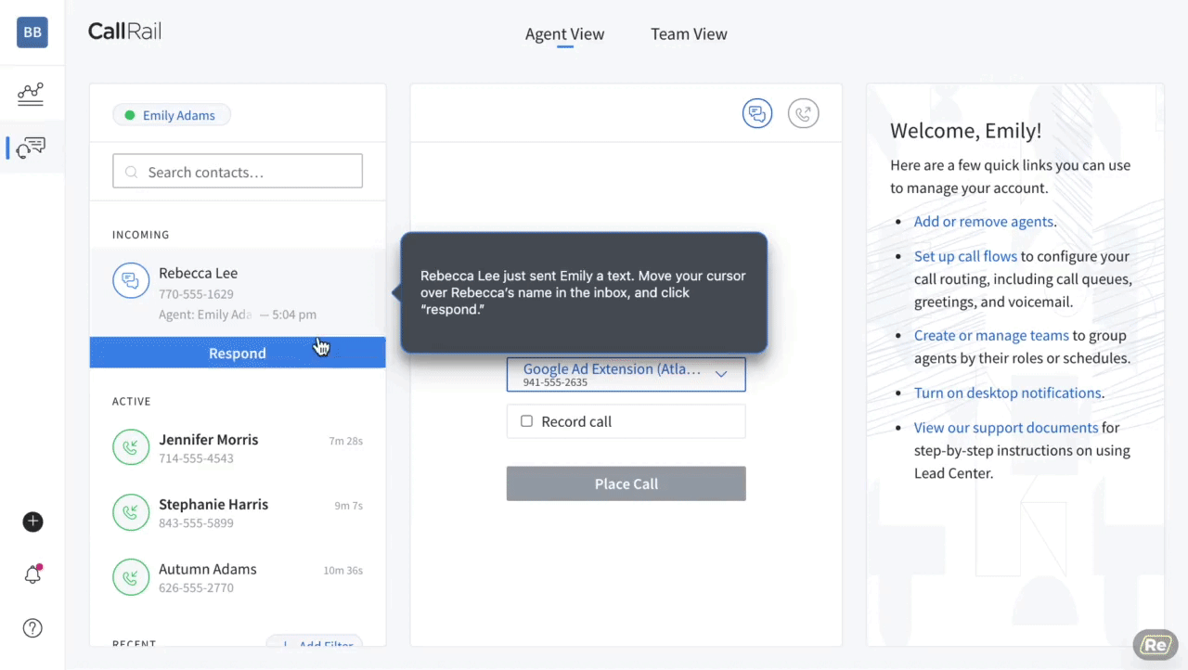Screen dimensions: 1188x670
Task: Click the phone number 626-555-2770
Action: (196, 588)
